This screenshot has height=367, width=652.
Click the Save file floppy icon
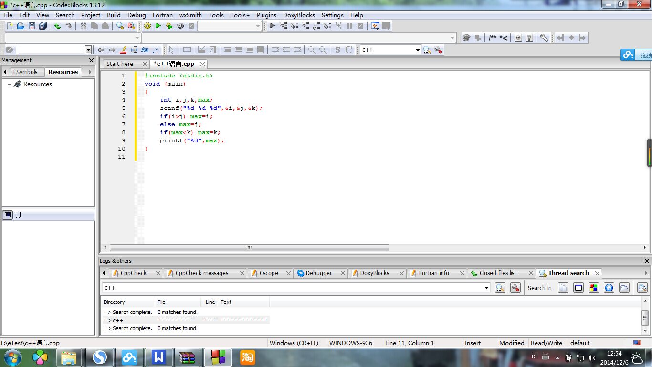click(32, 26)
